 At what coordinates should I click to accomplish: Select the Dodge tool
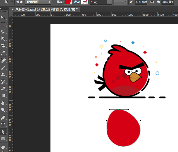point(3,110)
